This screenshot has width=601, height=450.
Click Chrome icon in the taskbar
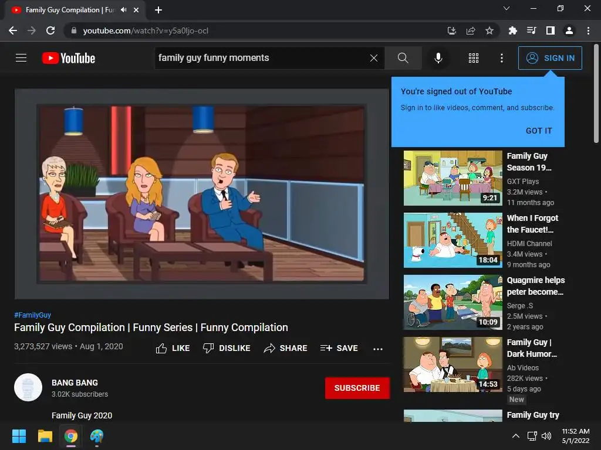(x=71, y=436)
